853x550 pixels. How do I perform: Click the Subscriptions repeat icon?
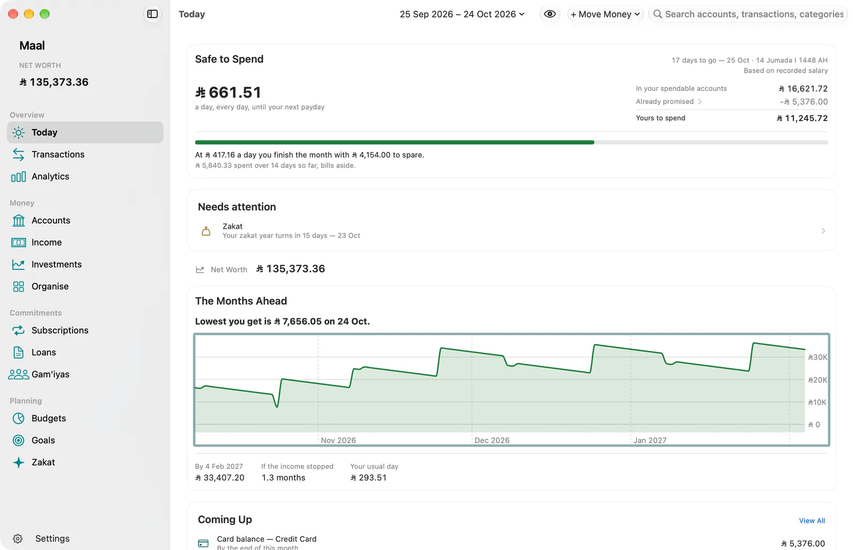click(x=19, y=330)
